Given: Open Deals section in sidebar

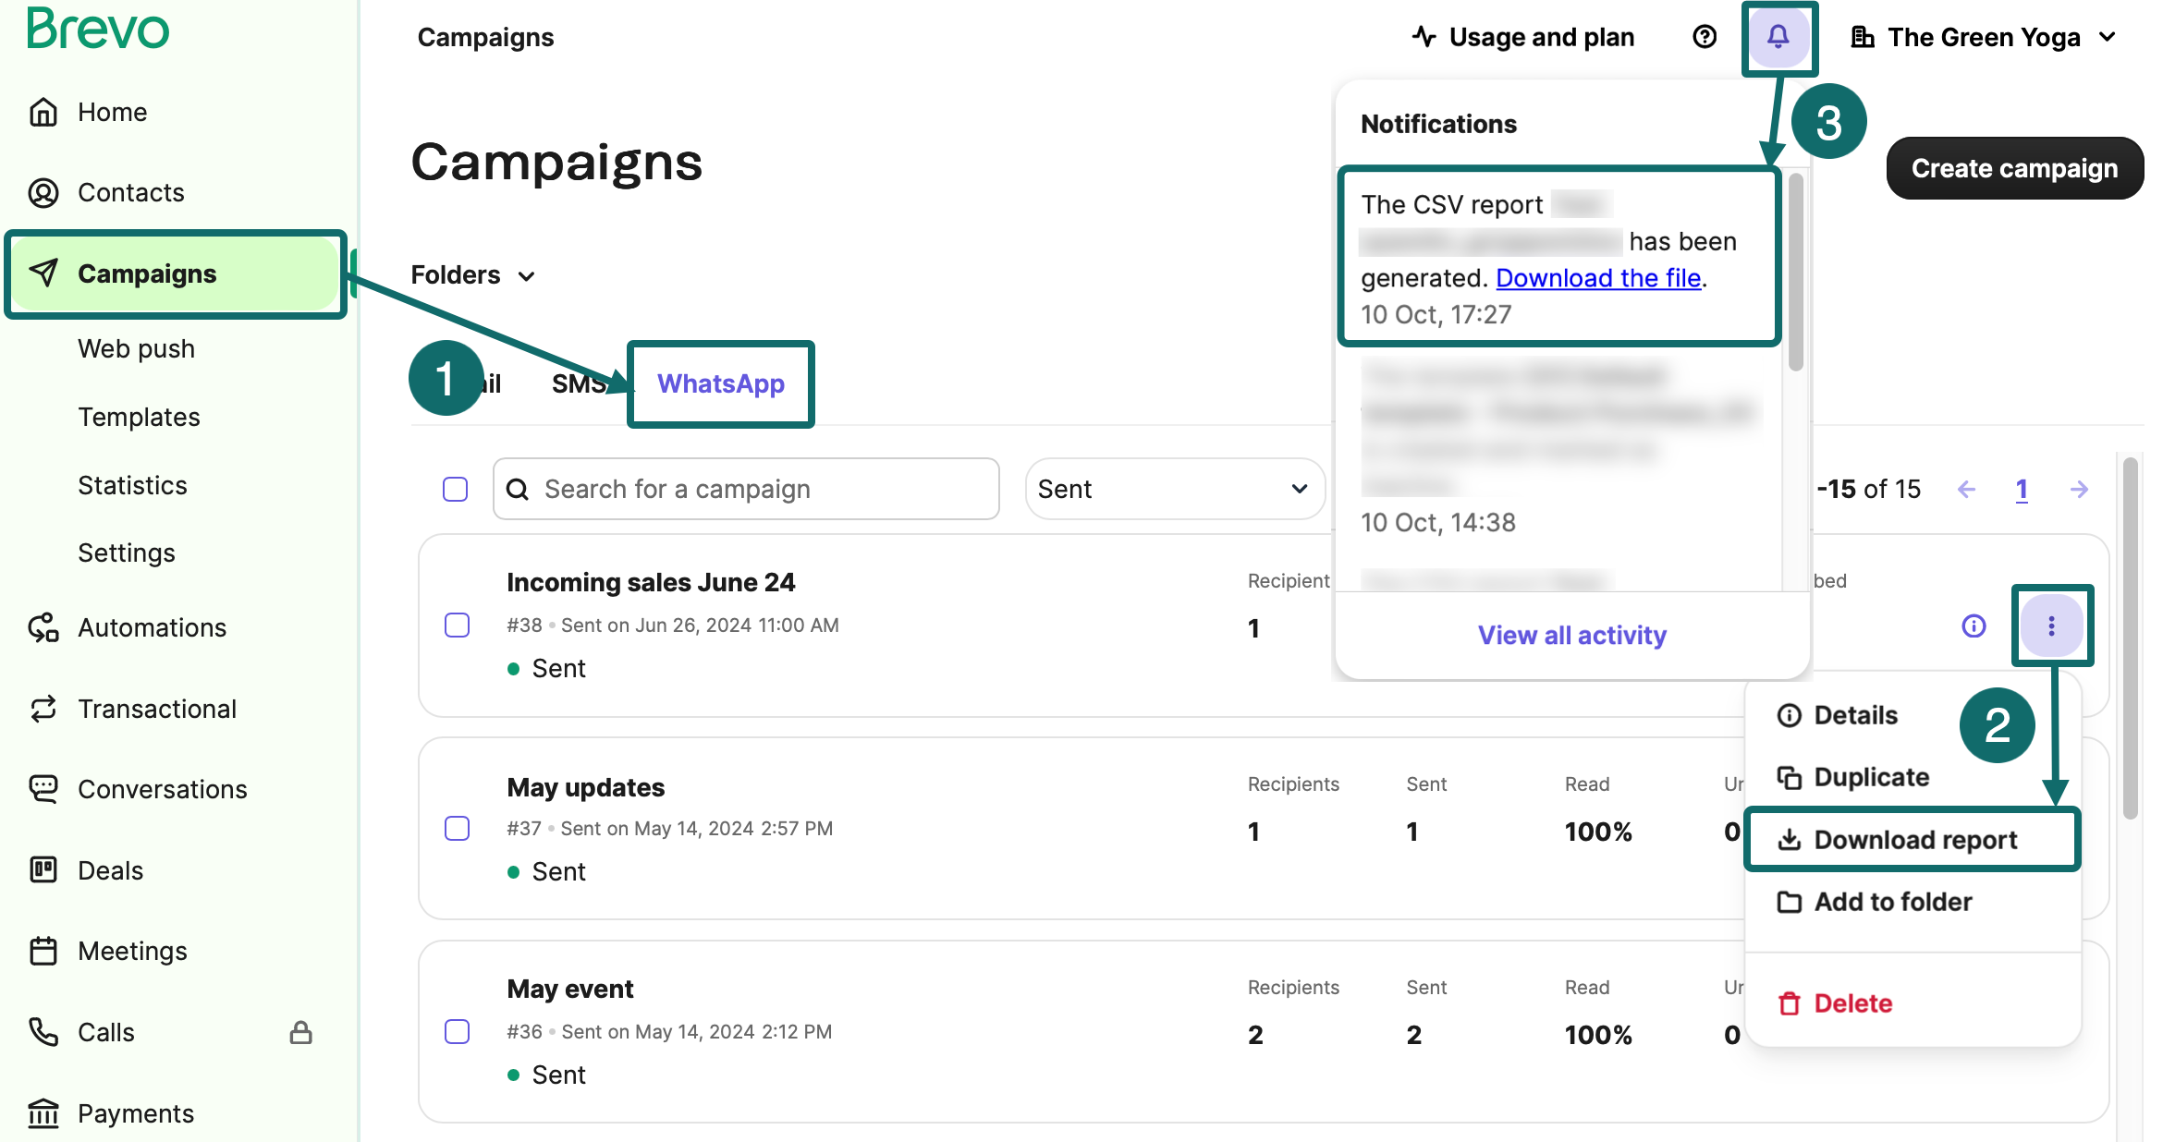Looking at the screenshot, I should pos(110,870).
